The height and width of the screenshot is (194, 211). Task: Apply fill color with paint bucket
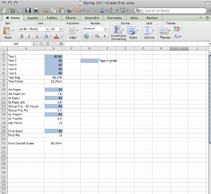click(46, 36)
